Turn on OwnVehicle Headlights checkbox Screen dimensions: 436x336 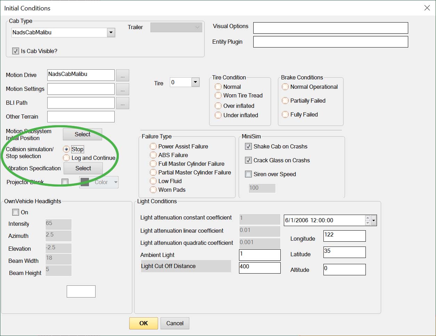16,212
